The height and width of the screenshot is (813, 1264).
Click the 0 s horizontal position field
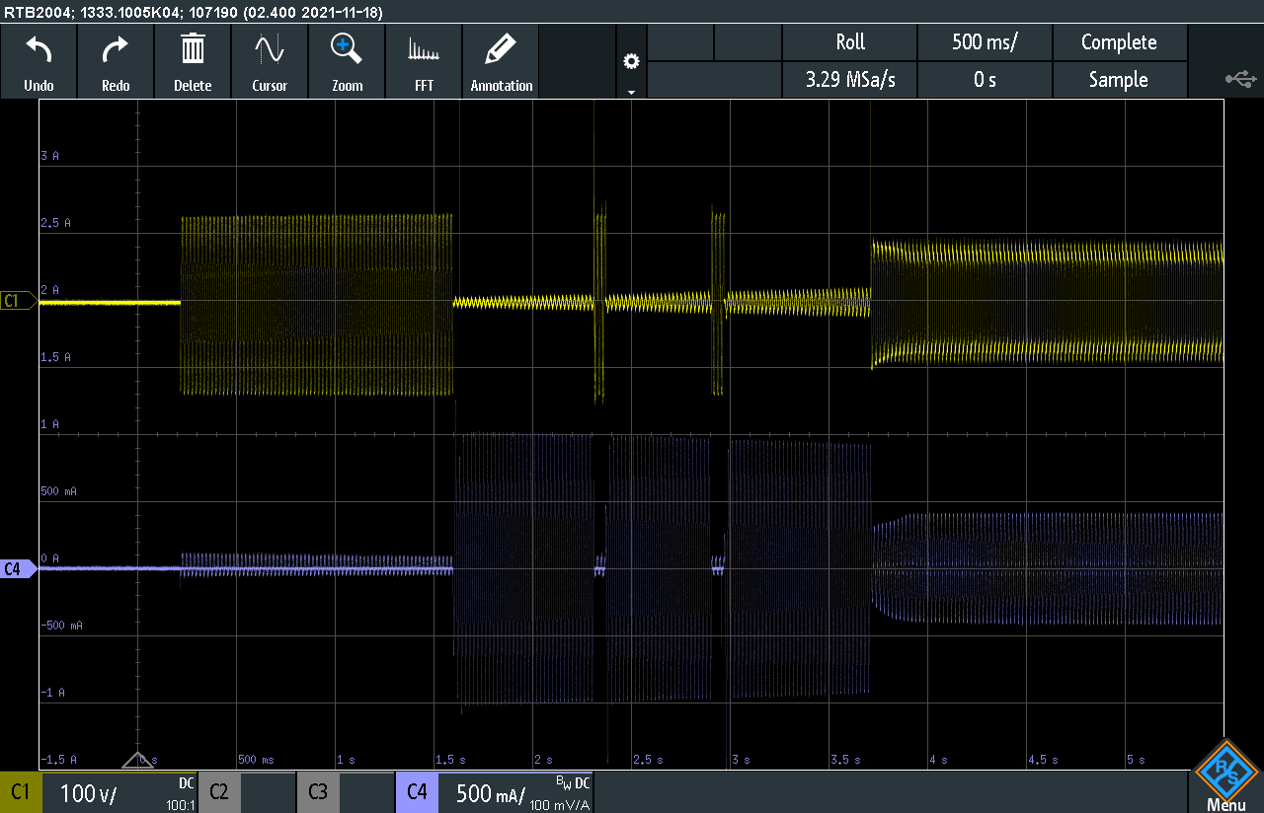(x=985, y=80)
